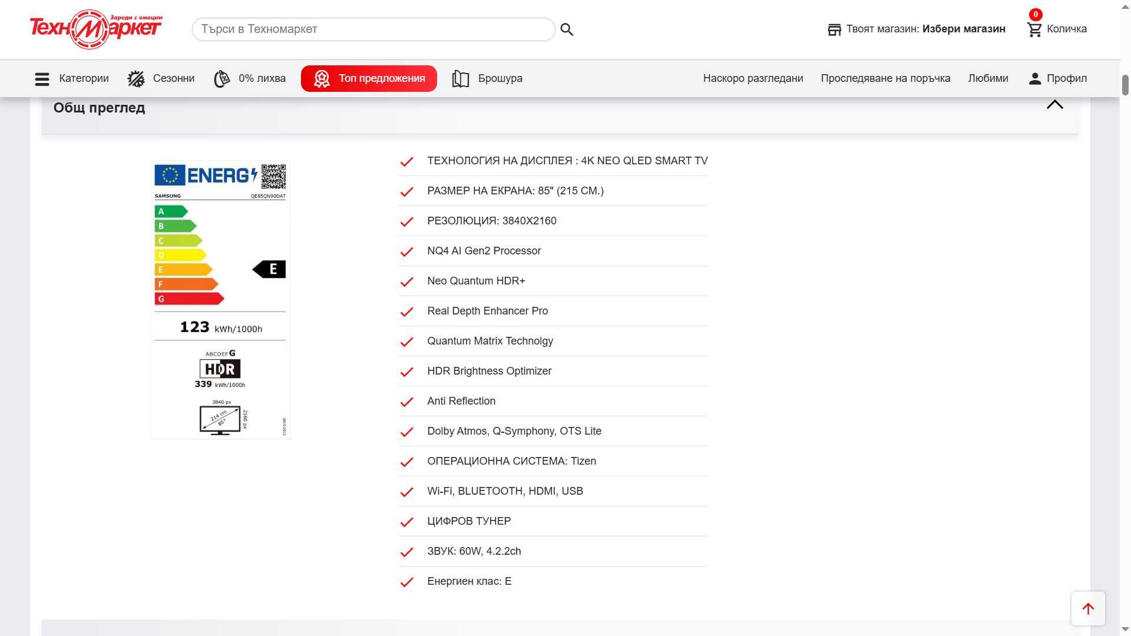
Task: Open 0% лихва offers
Action: tap(262, 78)
